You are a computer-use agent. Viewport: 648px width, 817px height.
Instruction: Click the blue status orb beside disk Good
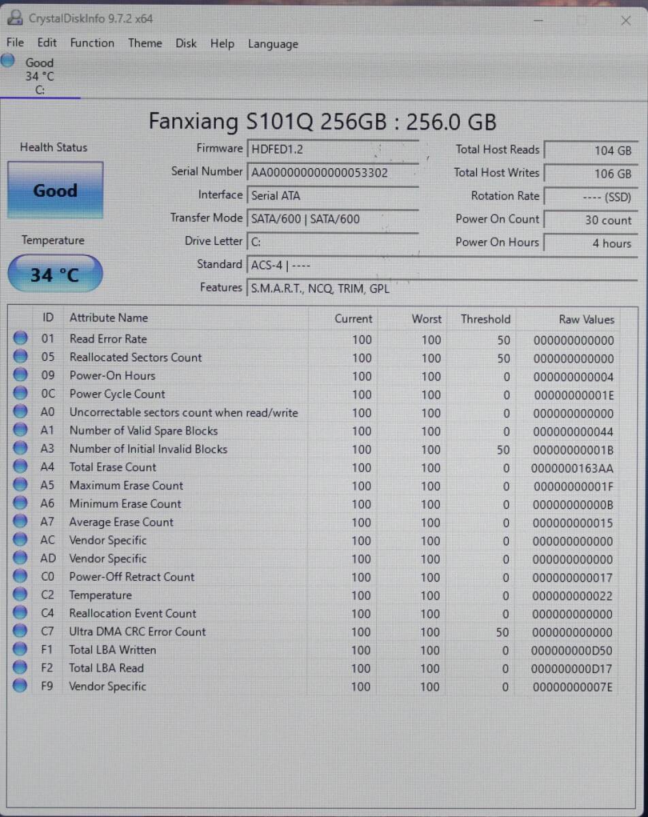click(8, 61)
